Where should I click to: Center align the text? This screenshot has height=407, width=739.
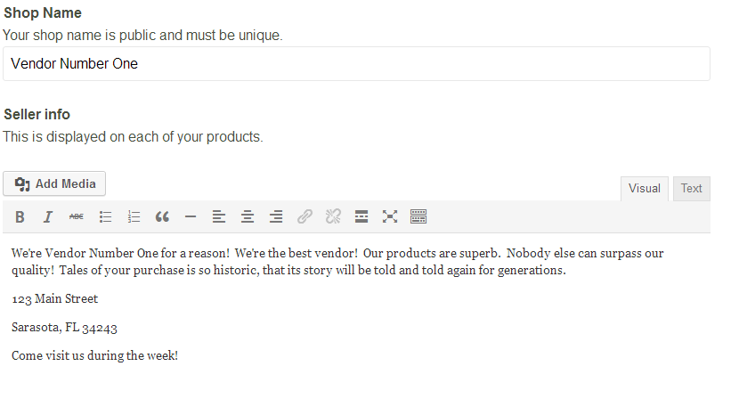[248, 217]
